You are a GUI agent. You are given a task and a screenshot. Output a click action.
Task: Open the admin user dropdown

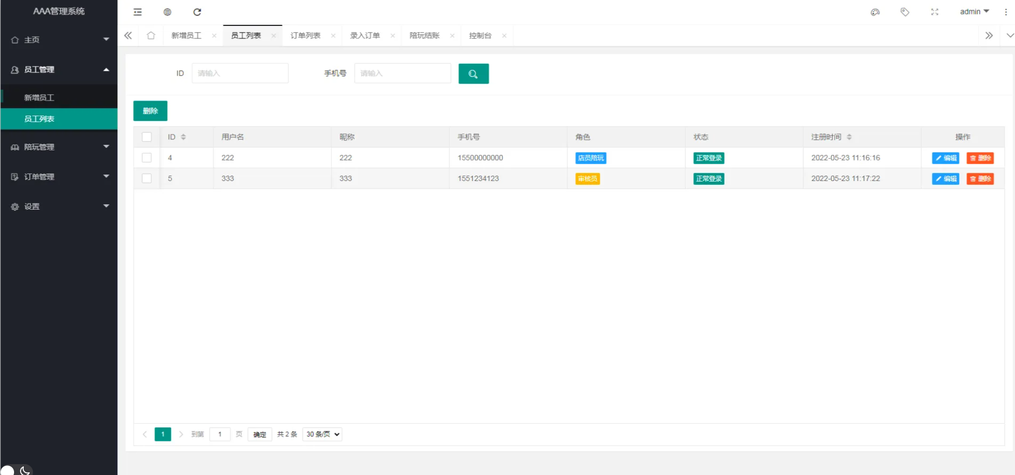click(x=974, y=12)
